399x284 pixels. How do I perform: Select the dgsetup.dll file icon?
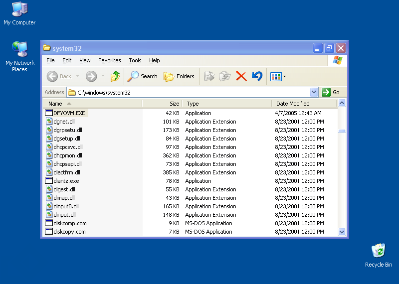click(x=49, y=139)
